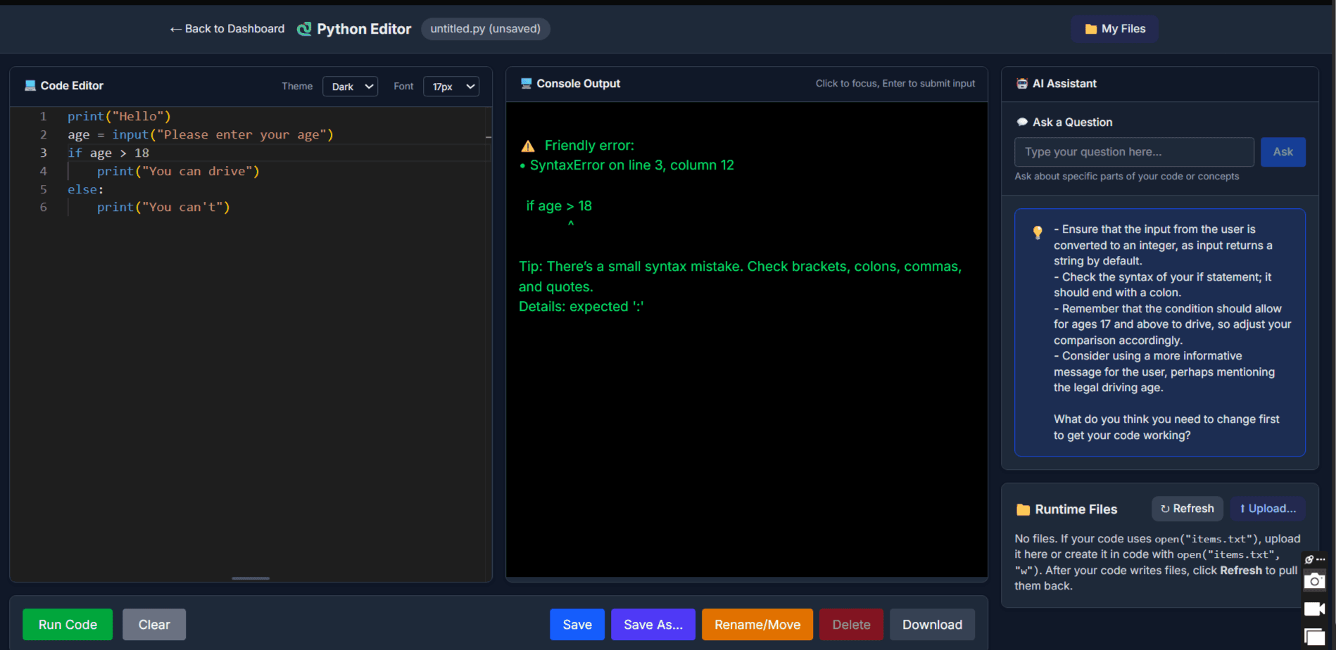The image size is (1336, 650).
Task: Click the copy pages icon at bottom right
Action: 1315,635
